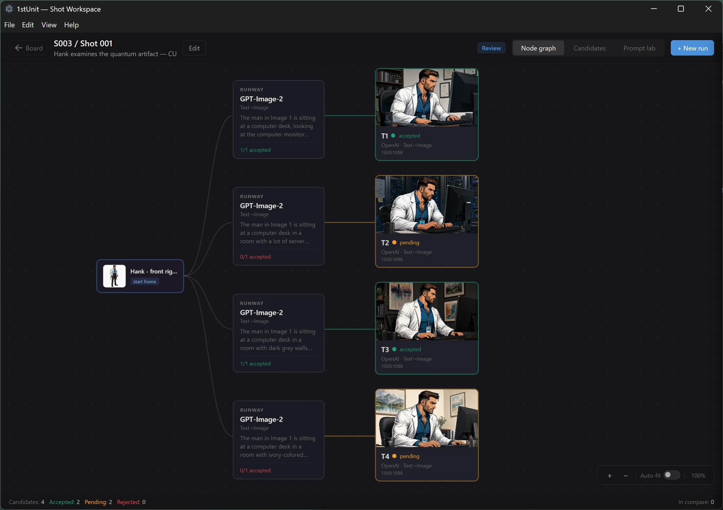Maximize the Shot Workspace window
The height and width of the screenshot is (510, 723).
(681, 9)
